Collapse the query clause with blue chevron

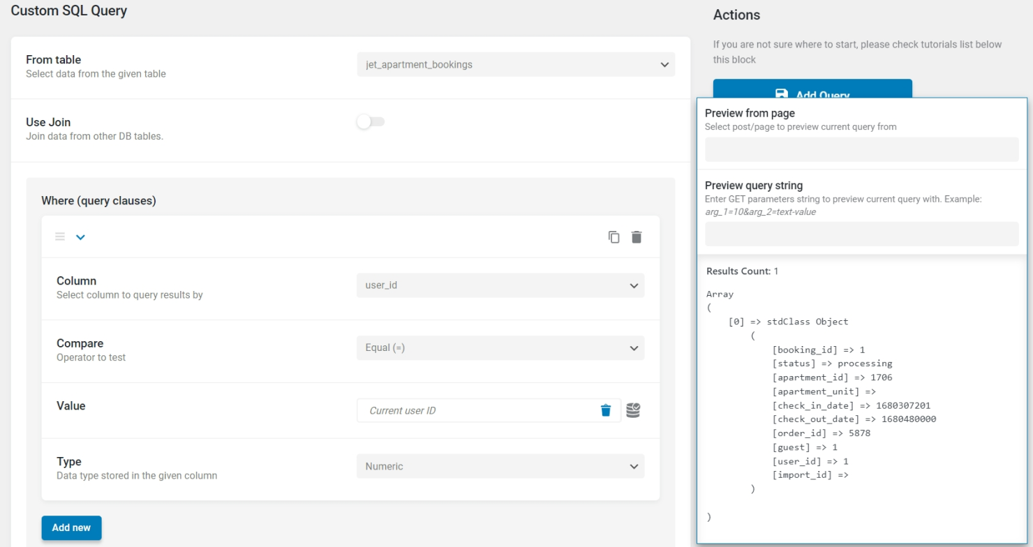coord(80,237)
